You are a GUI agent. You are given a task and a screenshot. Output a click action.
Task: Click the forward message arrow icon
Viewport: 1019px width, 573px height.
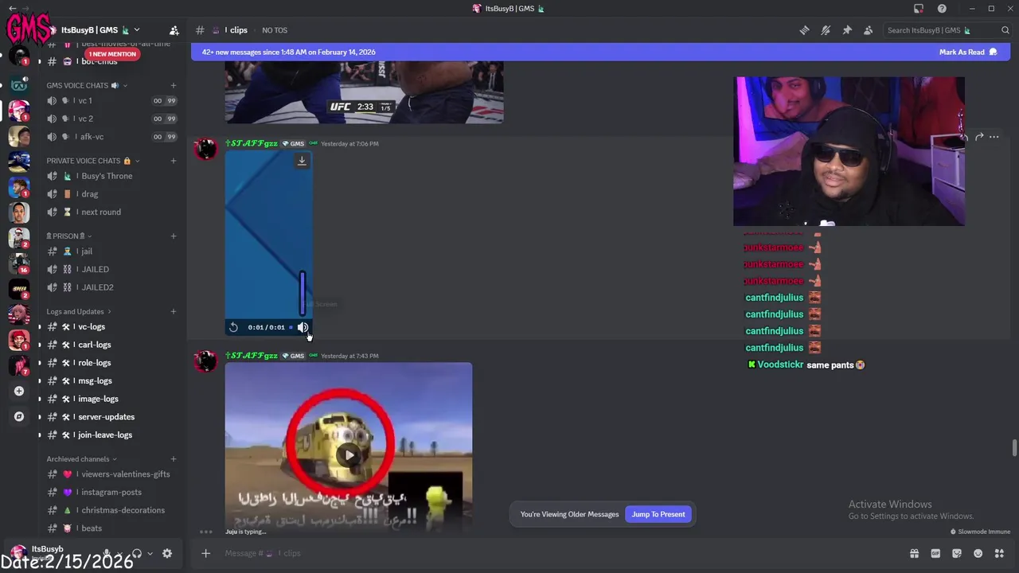tap(979, 137)
